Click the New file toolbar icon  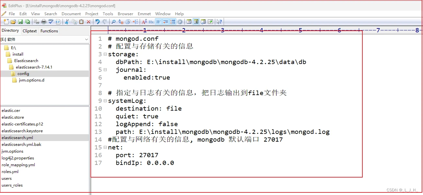pyautogui.click(x=6, y=22)
